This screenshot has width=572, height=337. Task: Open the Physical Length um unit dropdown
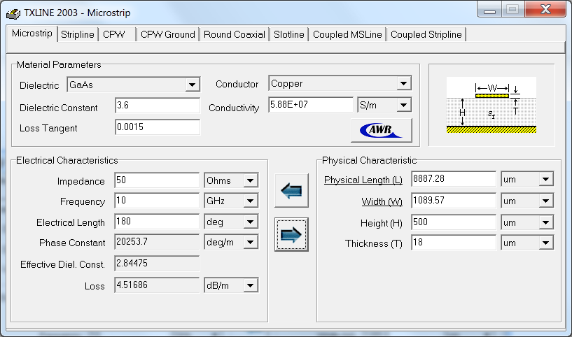545,179
